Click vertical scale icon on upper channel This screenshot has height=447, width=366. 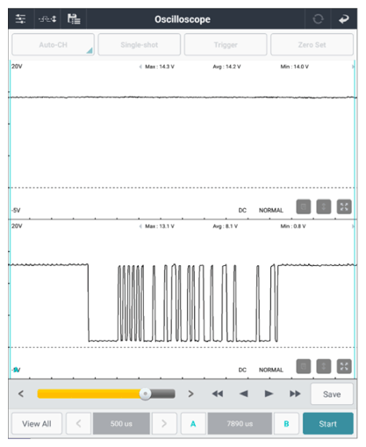pos(324,207)
